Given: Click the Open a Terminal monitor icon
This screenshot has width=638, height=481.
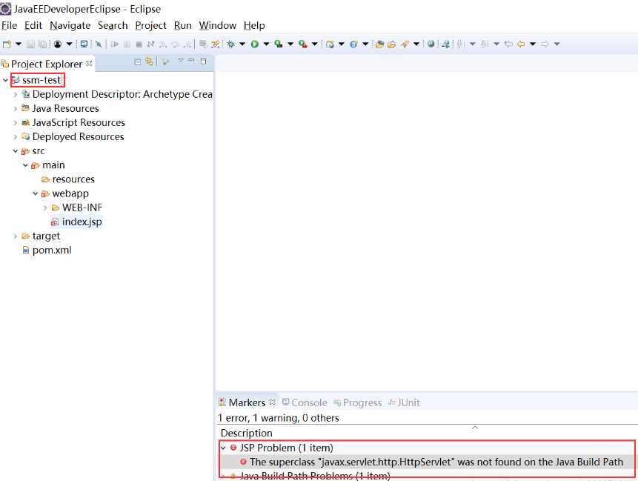Looking at the screenshot, I should [x=84, y=44].
